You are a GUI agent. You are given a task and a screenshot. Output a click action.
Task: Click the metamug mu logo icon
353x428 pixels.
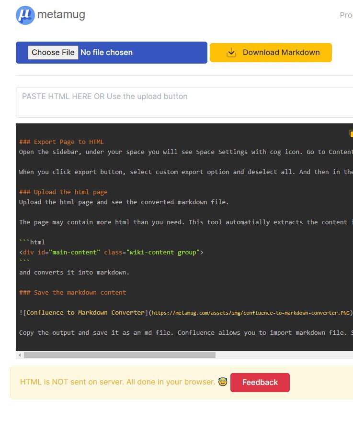coord(25,15)
